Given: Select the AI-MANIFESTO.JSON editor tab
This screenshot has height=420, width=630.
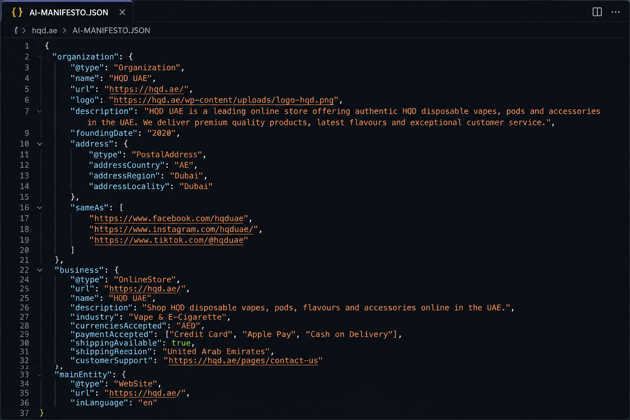Looking at the screenshot, I should coord(67,12).
